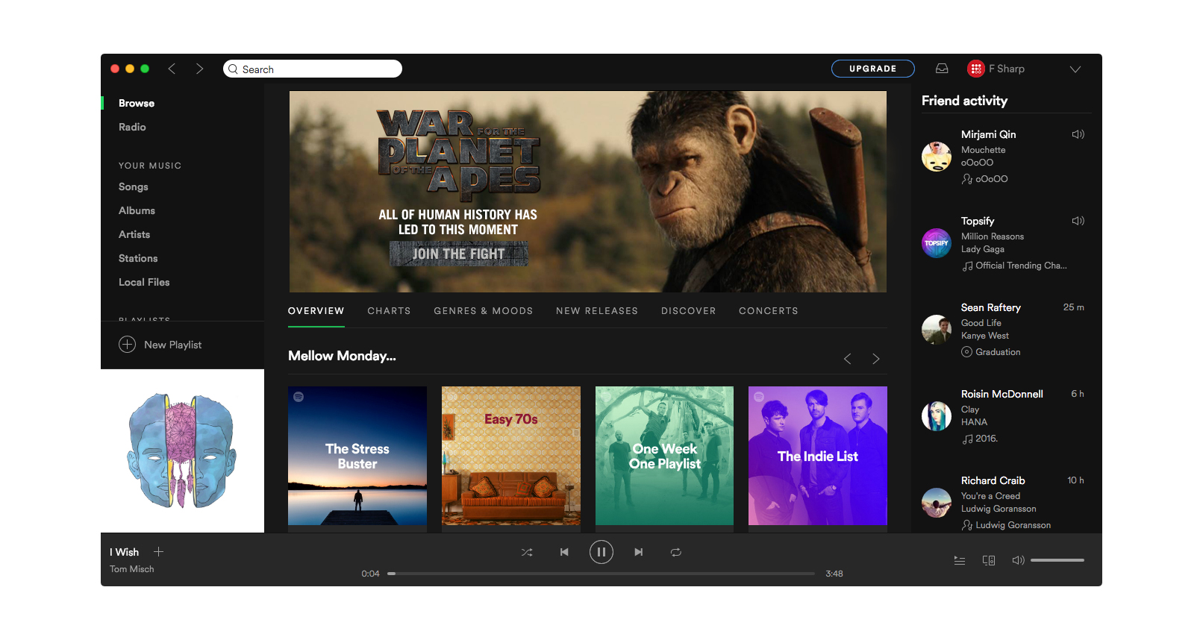1203x640 pixels.
Task: Open the devices available icon
Action: pos(989,560)
